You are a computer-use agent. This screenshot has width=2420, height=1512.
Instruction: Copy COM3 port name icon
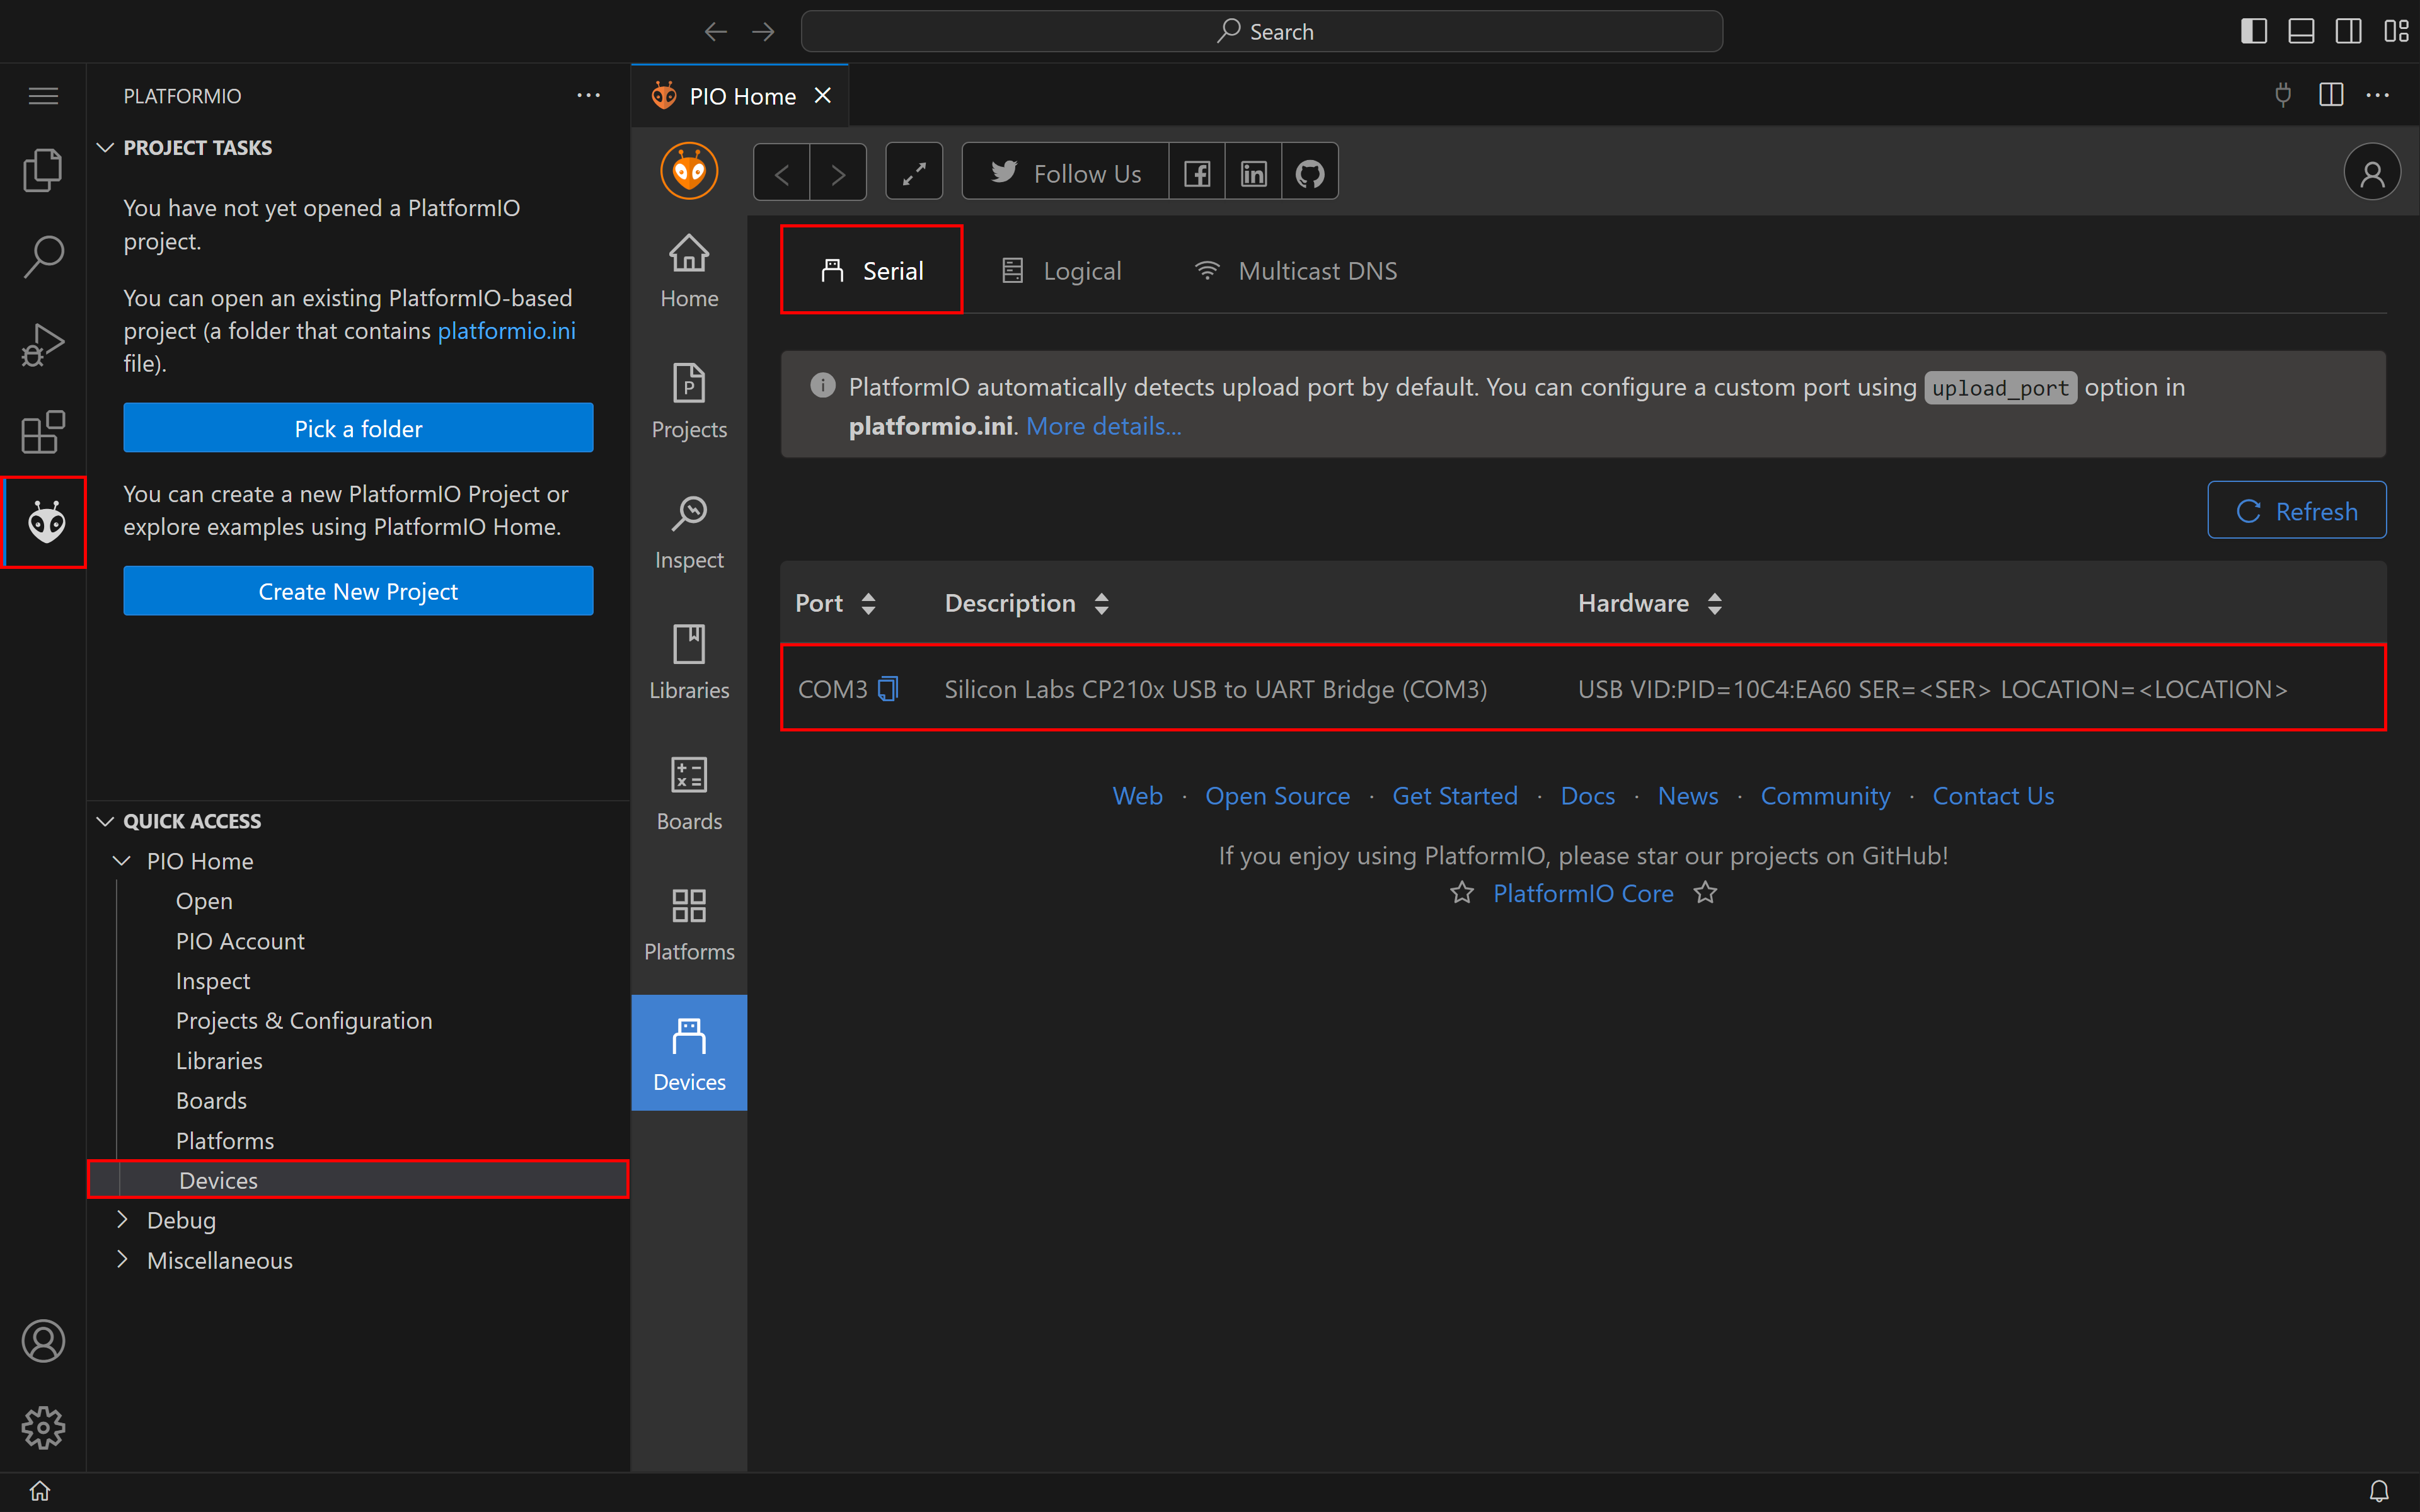pos(888,689)
